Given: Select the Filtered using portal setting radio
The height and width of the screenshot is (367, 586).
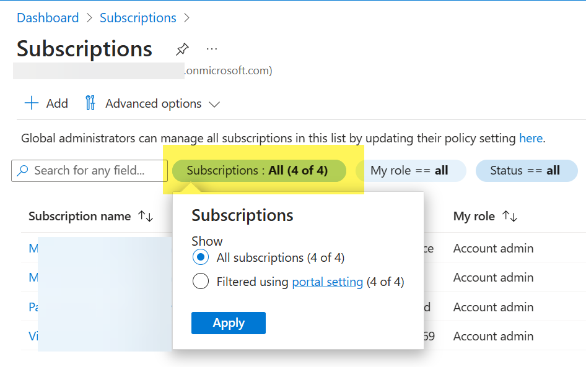Looking at the screenshot, I should click(x=201, y=282).
